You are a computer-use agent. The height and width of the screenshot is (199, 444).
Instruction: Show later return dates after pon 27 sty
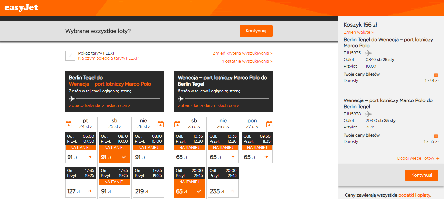pos(269,124)
